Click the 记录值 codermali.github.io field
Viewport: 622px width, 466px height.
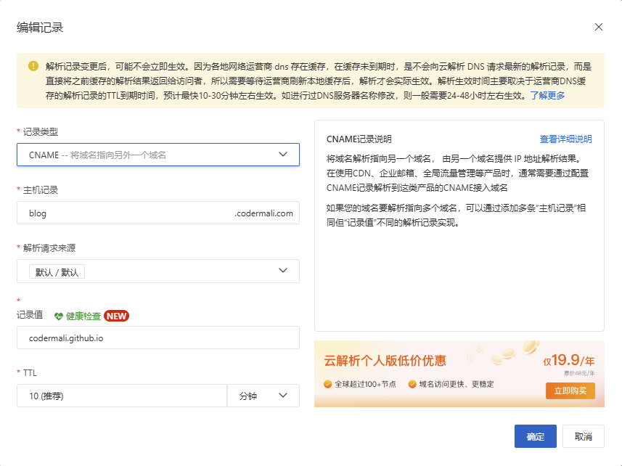(158, 338)
